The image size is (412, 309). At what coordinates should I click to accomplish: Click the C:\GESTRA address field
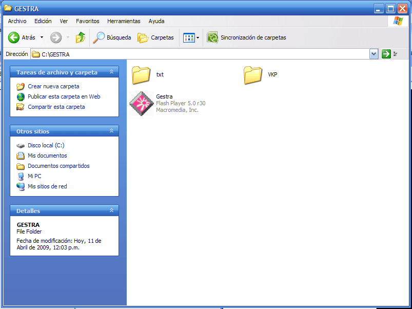coord(200,54)
